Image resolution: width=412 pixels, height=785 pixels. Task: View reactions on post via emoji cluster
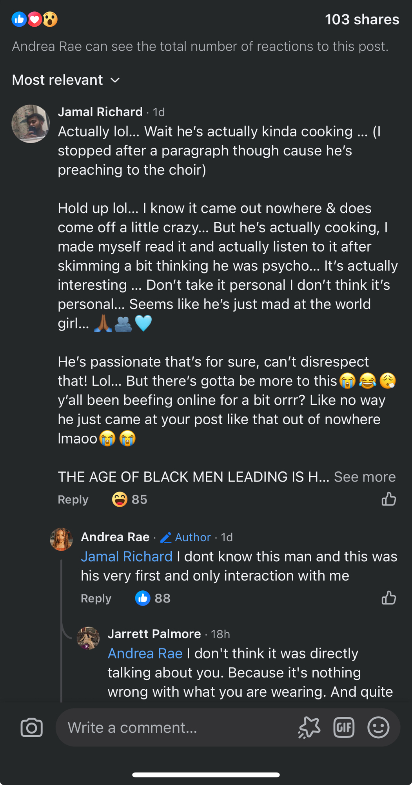(x=34, y=19)
